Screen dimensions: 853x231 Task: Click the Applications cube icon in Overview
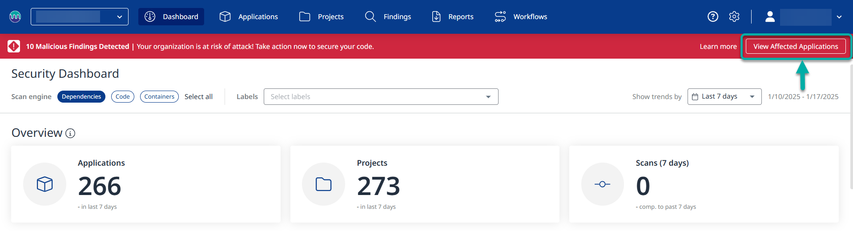click(44, 184)
